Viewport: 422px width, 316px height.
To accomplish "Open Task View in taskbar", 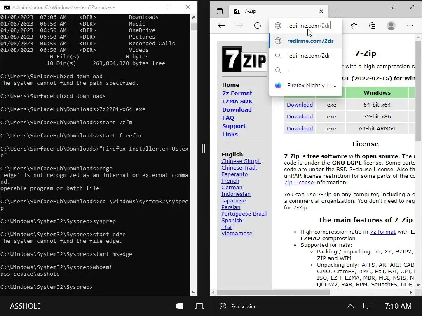I will click(199, 306).
